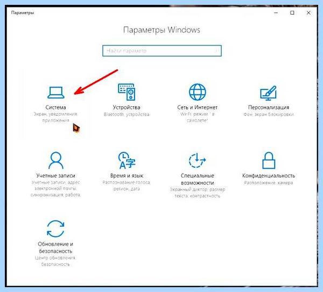This screenshot has height=292, width=323.
Task: Click the Персонализация label
Action: (x=269, y=107)
